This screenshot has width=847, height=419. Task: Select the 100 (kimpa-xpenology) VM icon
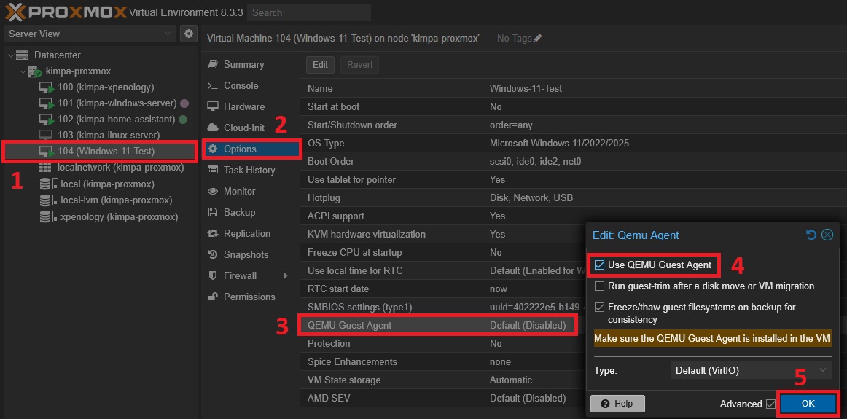click(x=47, y=87)
